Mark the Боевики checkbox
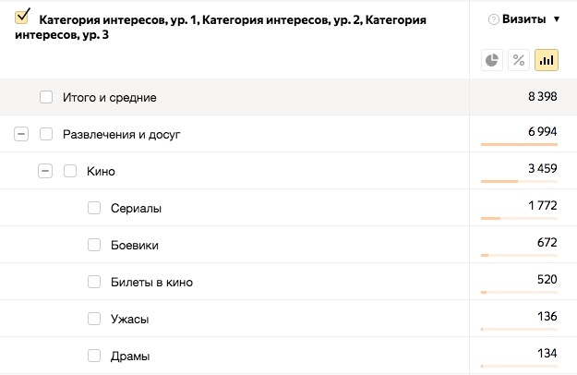This screenshot has width=577, height=375. point(94,245)
